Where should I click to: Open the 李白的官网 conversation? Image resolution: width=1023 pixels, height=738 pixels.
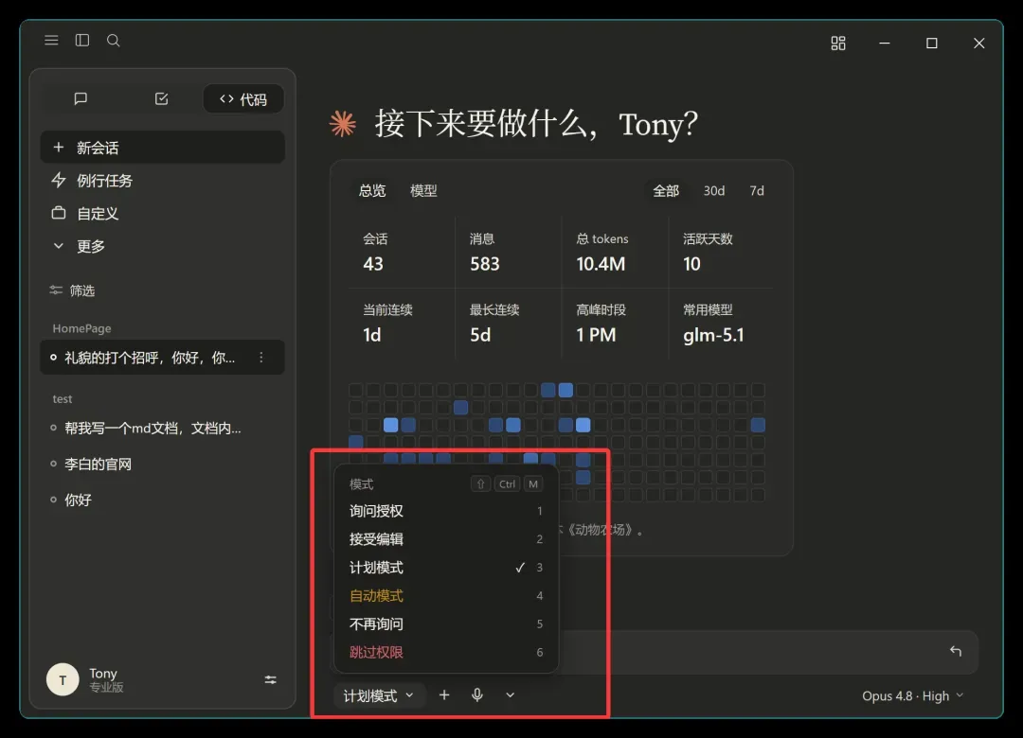pyautogui.click(x=163, y=465)
